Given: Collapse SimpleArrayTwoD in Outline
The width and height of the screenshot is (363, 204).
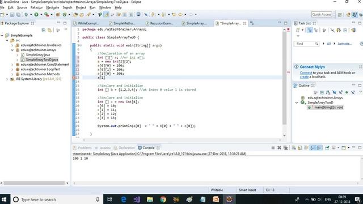Looking at the screenshot, I should (297, 103).
